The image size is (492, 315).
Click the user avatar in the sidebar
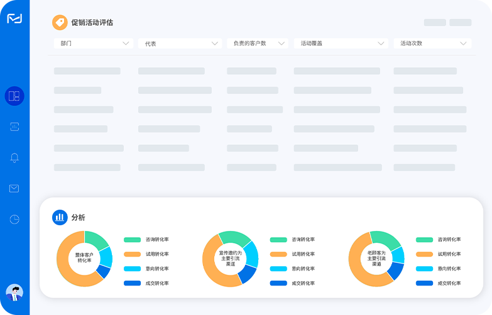(14, 292)
